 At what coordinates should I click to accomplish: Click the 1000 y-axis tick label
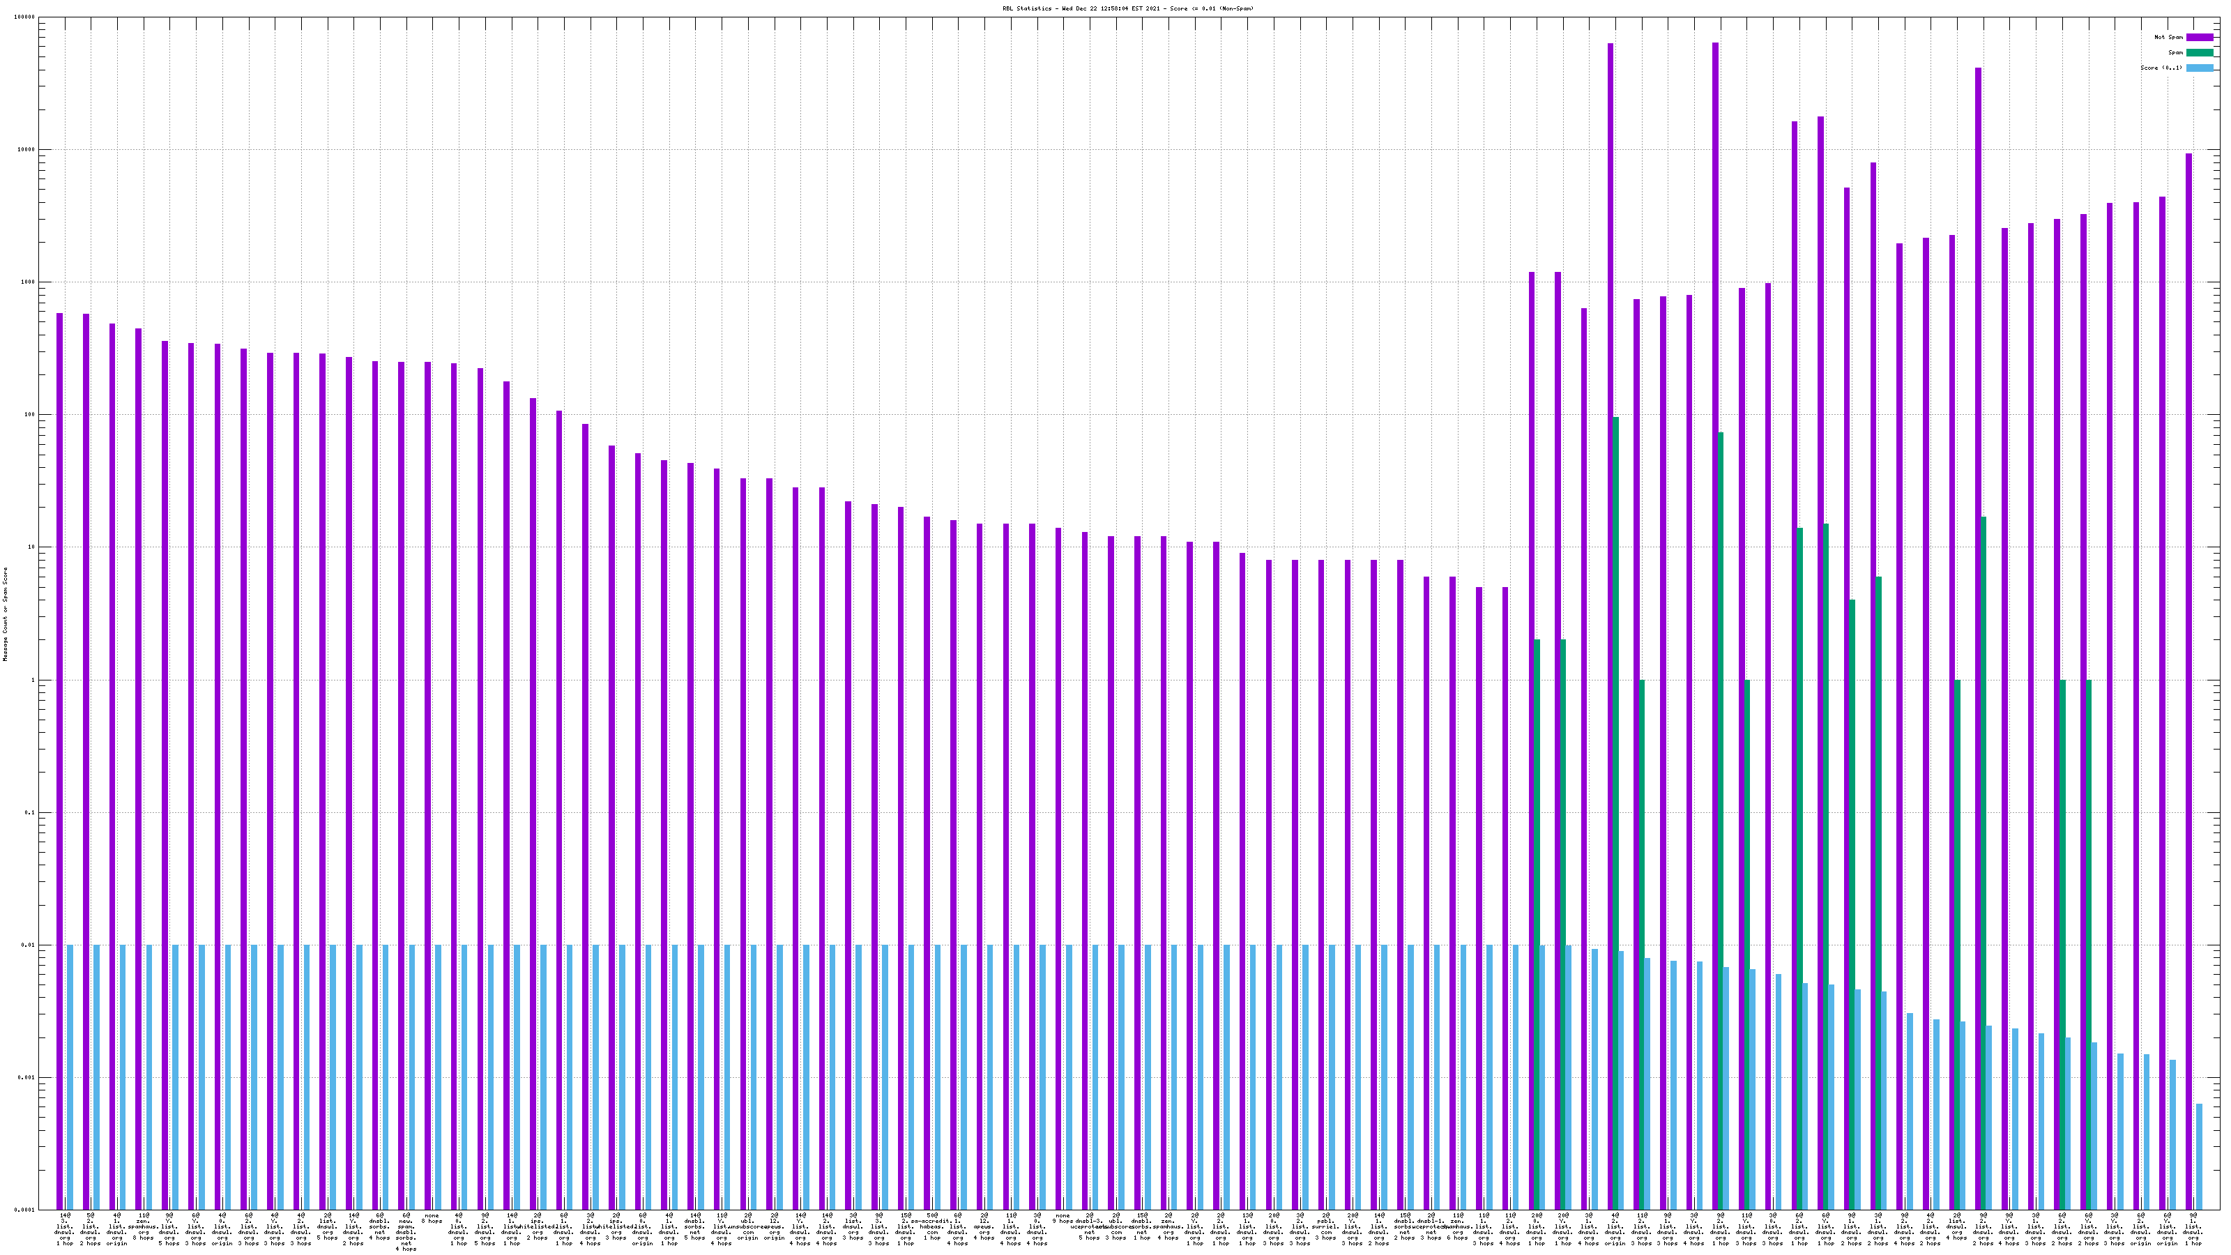click(29, 282)
